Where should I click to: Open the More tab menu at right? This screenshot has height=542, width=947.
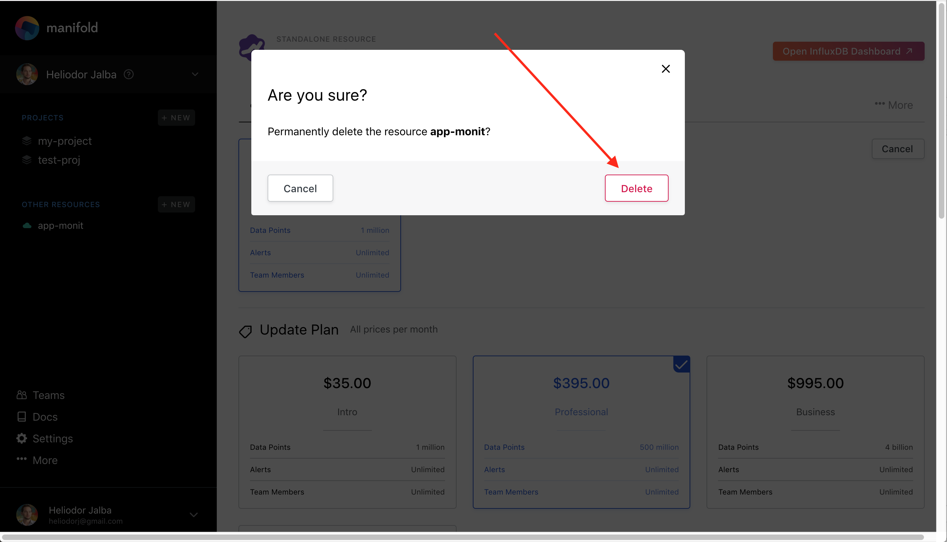point(893,105)
